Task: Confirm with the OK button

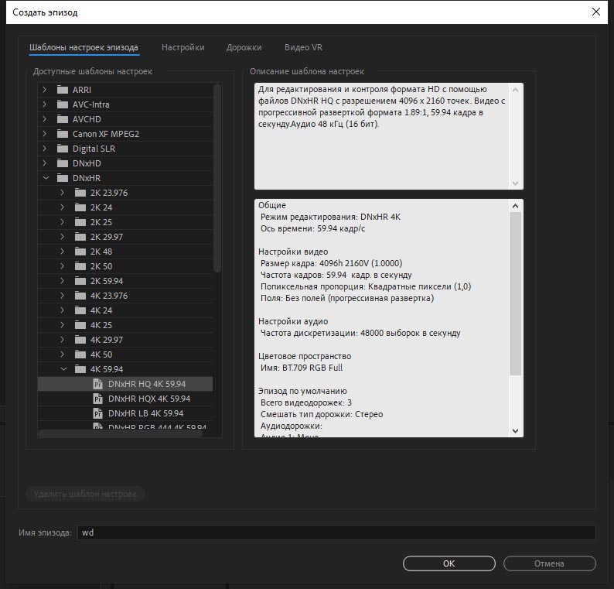Action: point(449,563)
